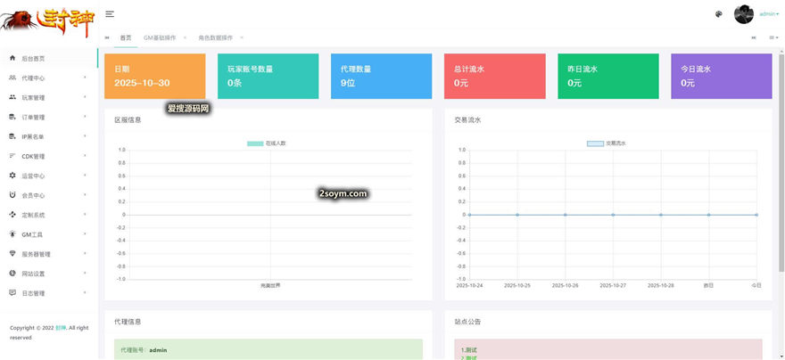Image resolution: width=785 pixels, height=360 pixels.
Task: Click the 网站设置 globe icon
Action: point(12,274)
